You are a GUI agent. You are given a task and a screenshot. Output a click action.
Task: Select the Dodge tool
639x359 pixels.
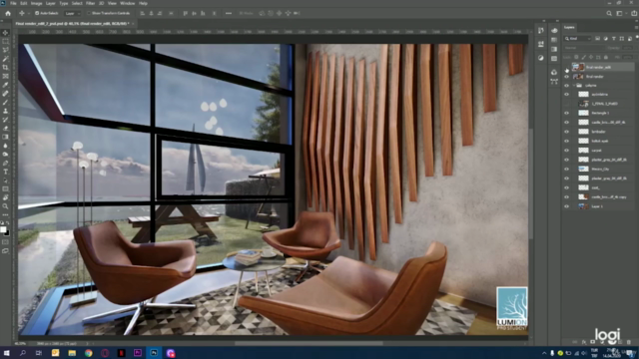5,155
